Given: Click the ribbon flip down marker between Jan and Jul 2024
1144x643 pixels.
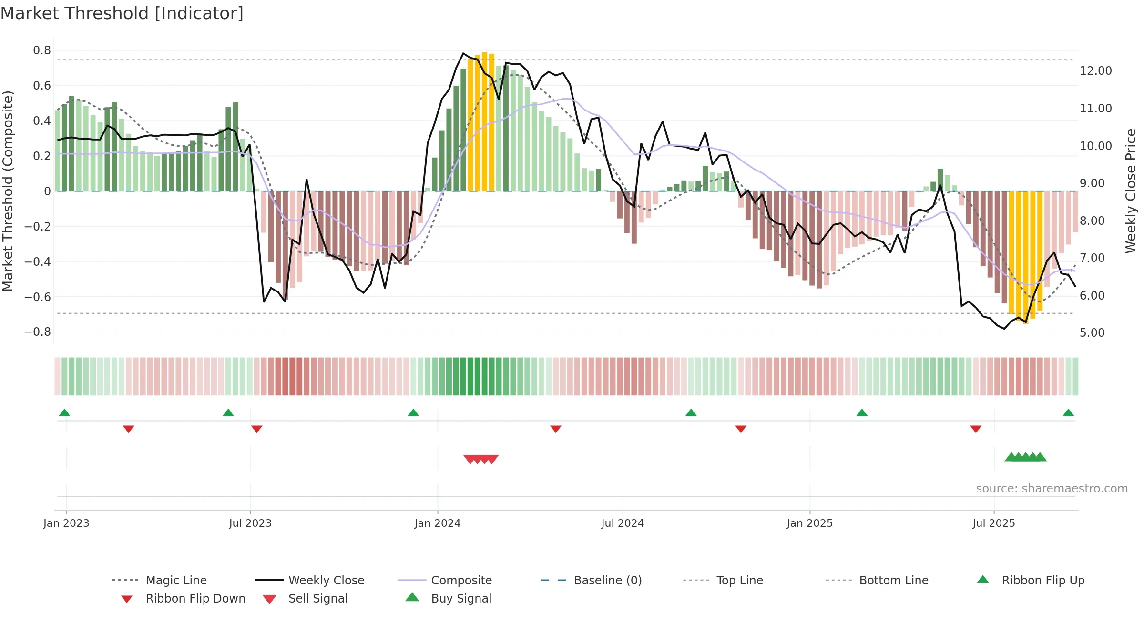Looking at the screenshot, I should coord(556,429).
